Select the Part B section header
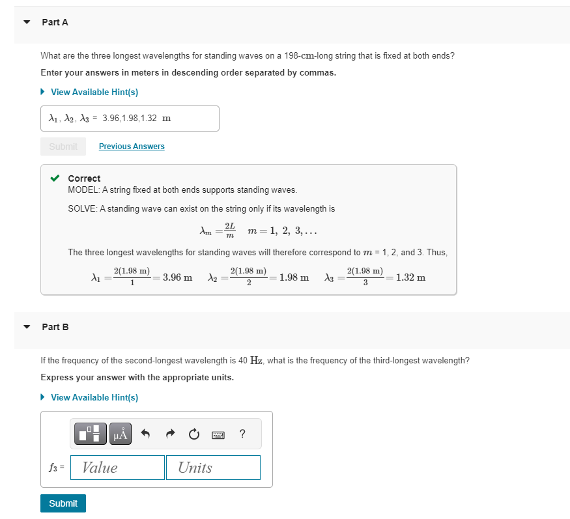This screenshot has width=570, height=519. pyautogui.click(x=55, y=326)
